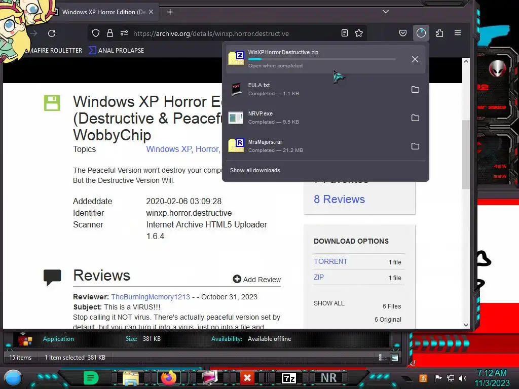Click WinXP.Horror.Destructive.zip download progress bar
The width and height of the screenshot is (519, 389).
tap(322, 59)
